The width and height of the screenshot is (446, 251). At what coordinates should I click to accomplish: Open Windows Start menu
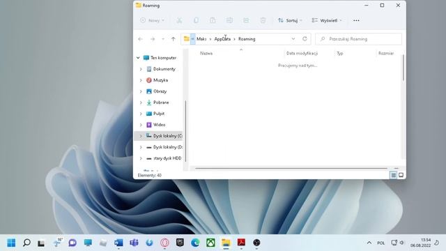click(11, 243)
